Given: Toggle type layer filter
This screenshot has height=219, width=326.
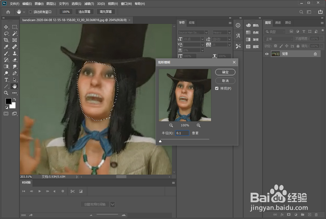Looking at the screenshot, I should click(304, 31).
